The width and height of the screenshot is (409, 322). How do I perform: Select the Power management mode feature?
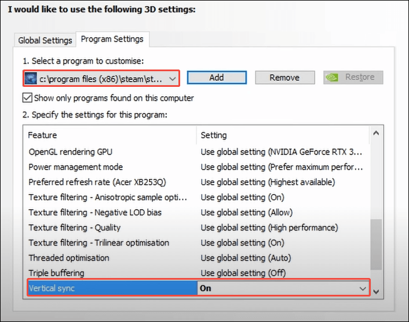click(x=76, y=167)
